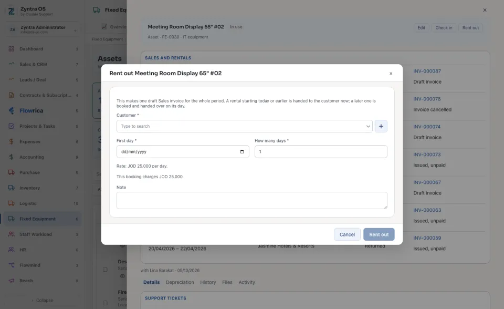Close the asset detail side panel

click(485, 10)
